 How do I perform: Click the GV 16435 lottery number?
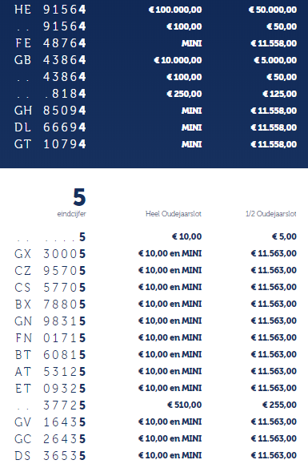[50, 422]
